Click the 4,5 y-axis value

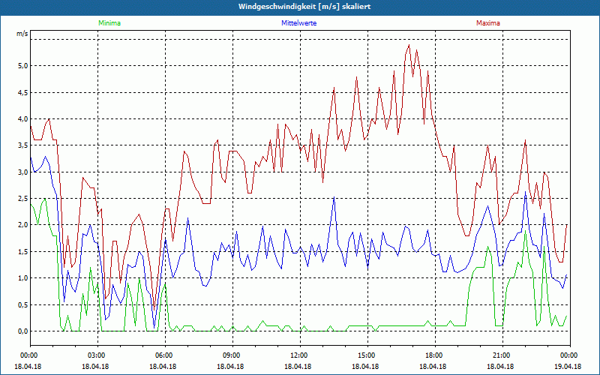[23, 92]
